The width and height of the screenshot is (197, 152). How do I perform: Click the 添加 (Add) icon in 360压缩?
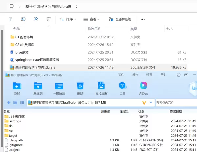(x=17, y=86)
